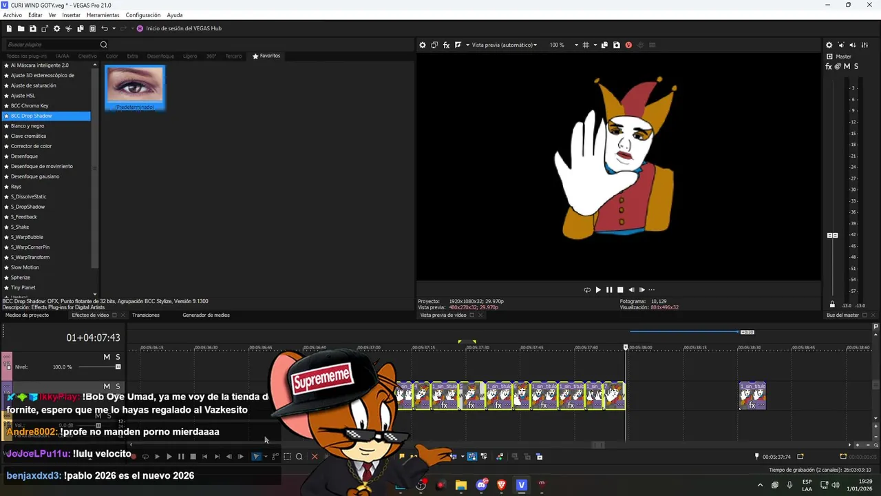The height and width of the screenshot is (496, 881).
Task: Click the red X delete icon in timeline toolbar
Action: (315, 456)
